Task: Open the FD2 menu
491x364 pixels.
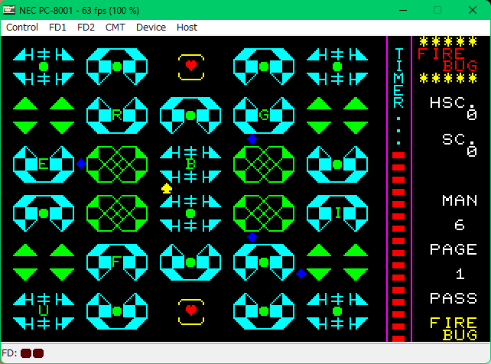Action: [86, 28]
